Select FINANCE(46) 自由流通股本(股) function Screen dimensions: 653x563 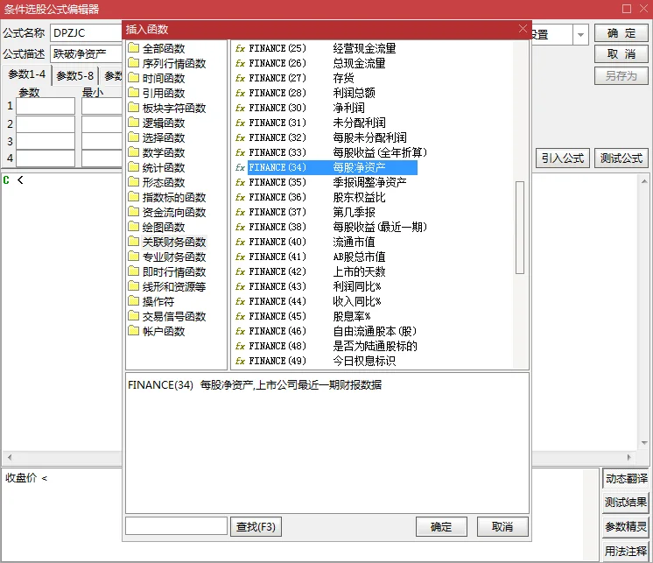pyautogui.click(x=333, y=331)
